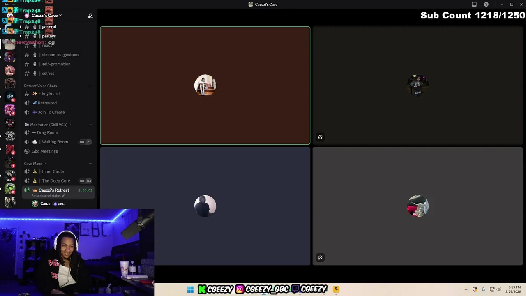Open the Rockstar Games taskbar icon
Image resolution: width=526 pixels, height=296 pixels.
click(336, 289)
